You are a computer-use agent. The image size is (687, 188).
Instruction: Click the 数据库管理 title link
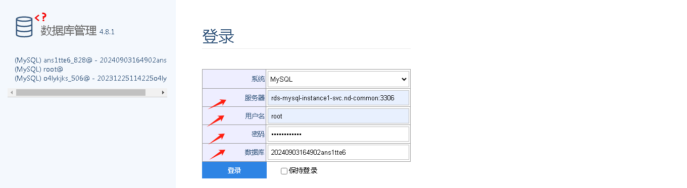[68, 31]
